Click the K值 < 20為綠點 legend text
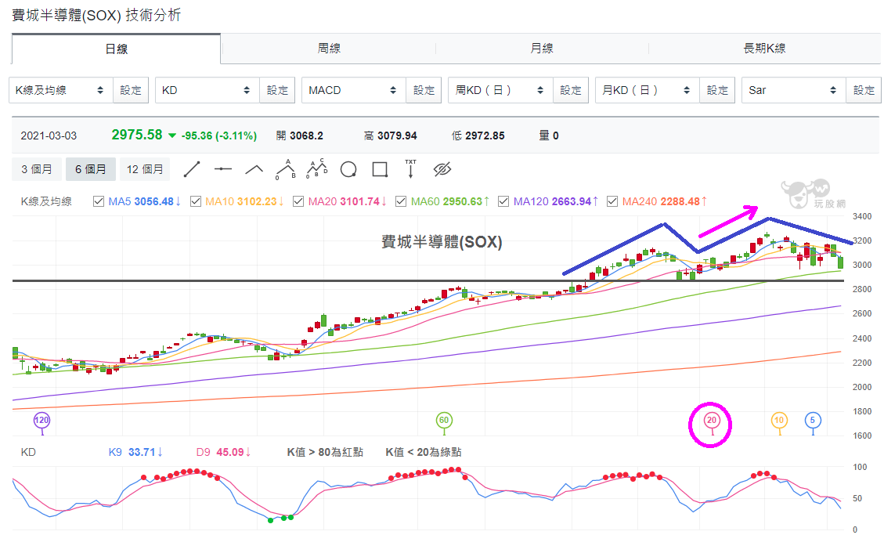884x535 pixels. click(424, 452)
